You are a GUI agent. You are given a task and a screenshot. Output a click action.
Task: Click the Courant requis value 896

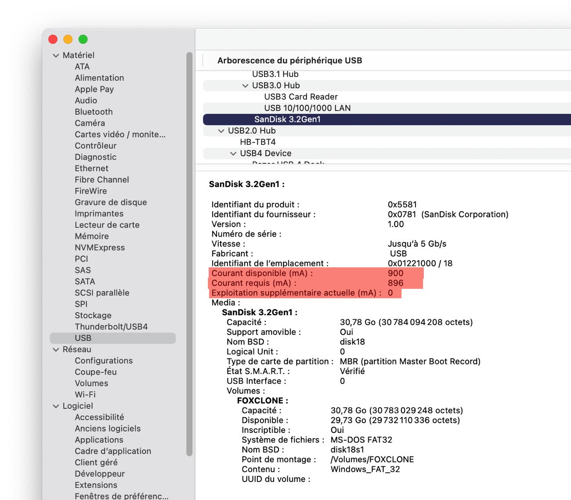click(395, 283)
